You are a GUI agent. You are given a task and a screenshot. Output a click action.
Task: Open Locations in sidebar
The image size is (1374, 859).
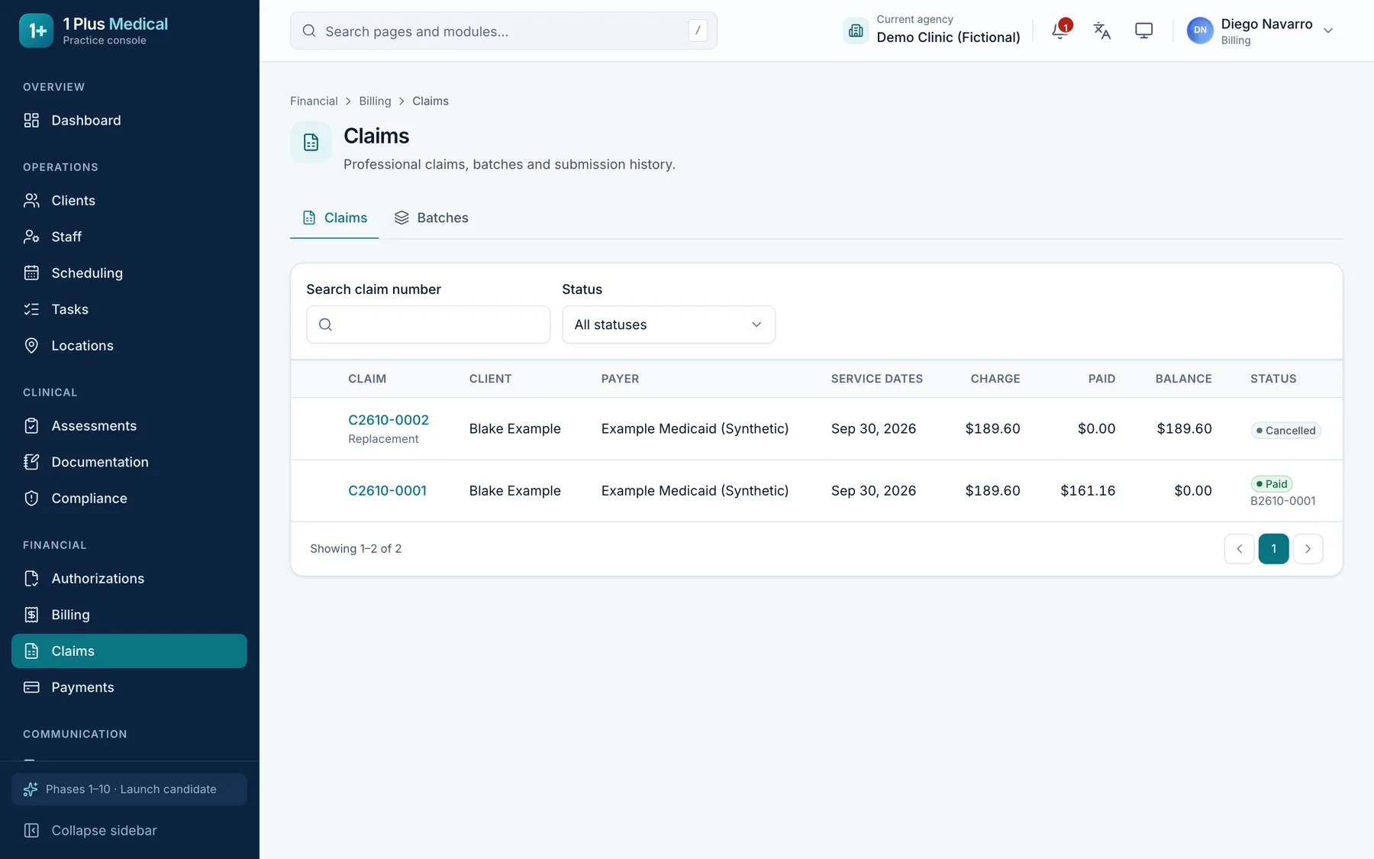tap(129, 346)
